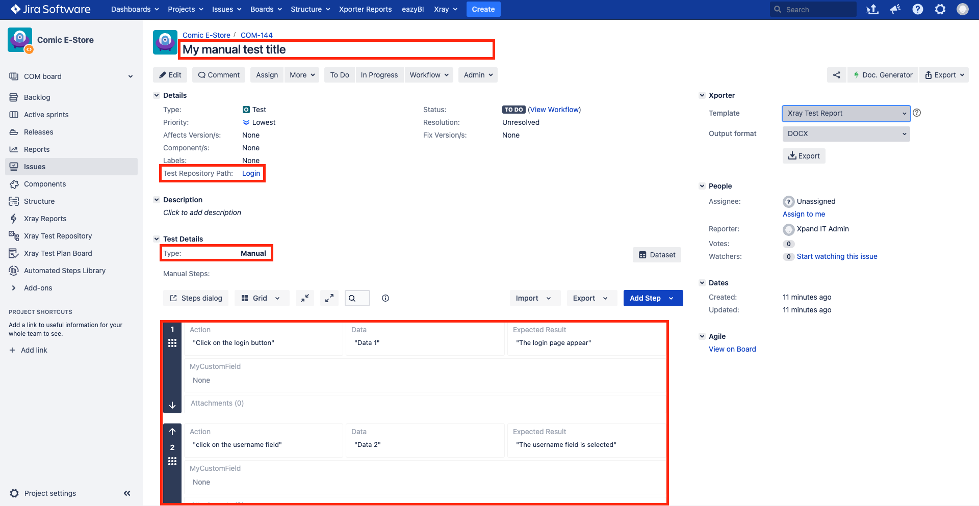This screenshot has height=506, width=979.
Task: Open the help question mark icon
Action: [x=918, y=9]
